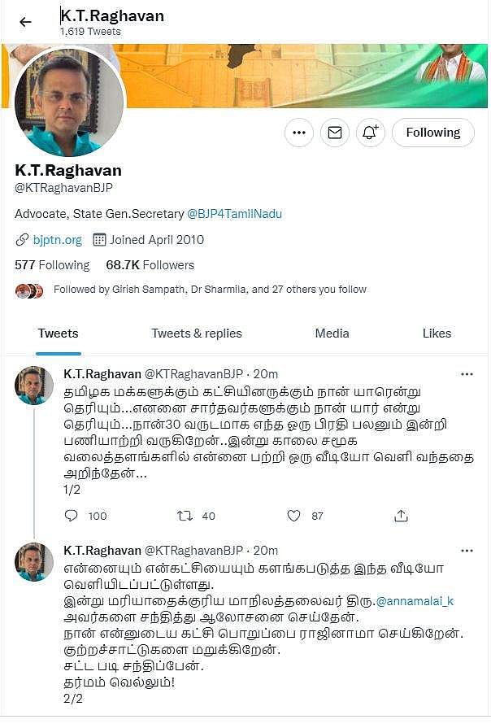Open options menu on the first tweet
The width and height of the screenshot is (491, 728).
(467, 373)
